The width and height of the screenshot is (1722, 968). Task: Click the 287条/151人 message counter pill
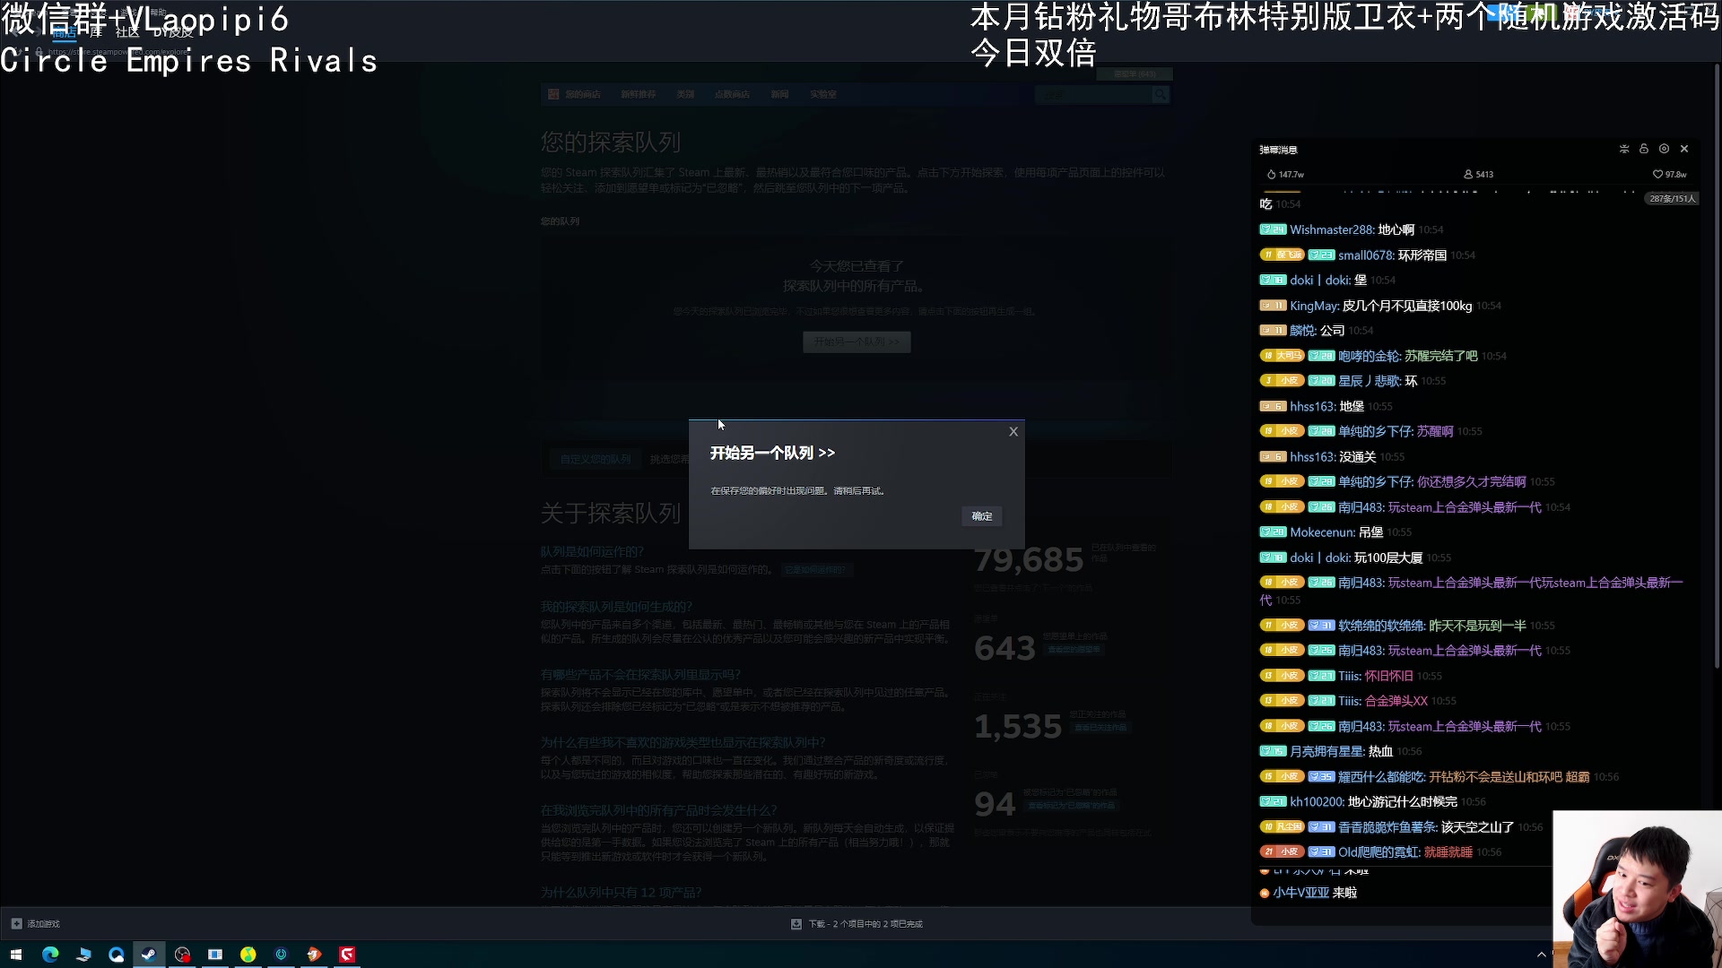(1672, 199)
